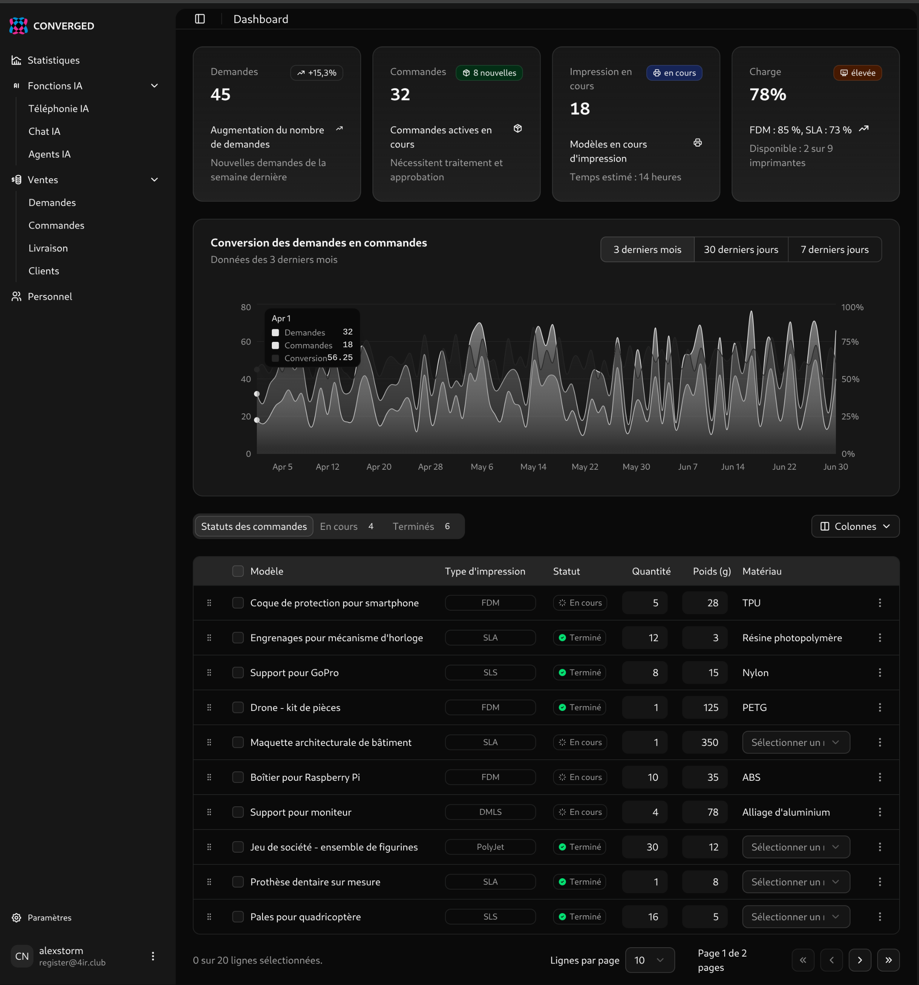The image size is (919, 985).
Task: Open the Statistiques chart icon
Action: click(x=16, y=60)
